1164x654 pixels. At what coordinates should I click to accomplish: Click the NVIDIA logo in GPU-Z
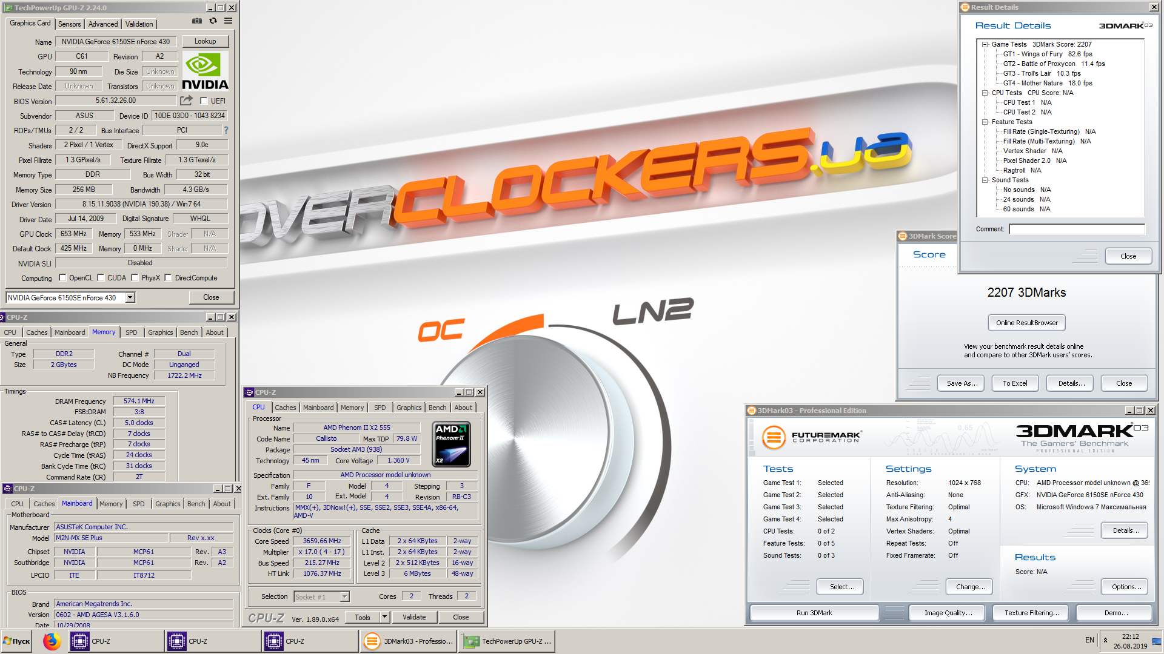coord(205,71)
